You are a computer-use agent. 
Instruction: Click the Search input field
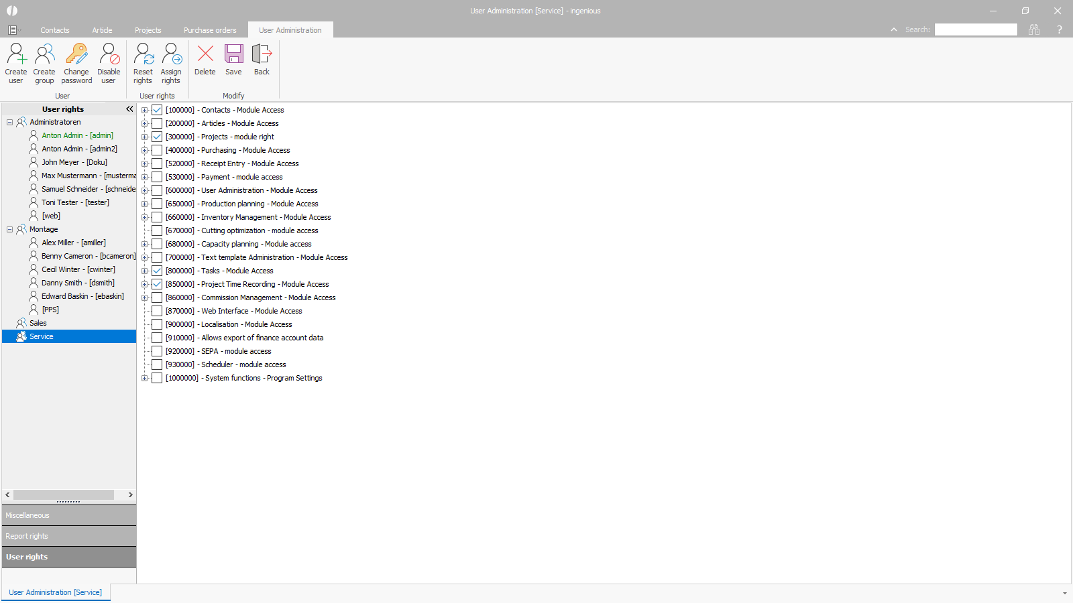[976, 29]
